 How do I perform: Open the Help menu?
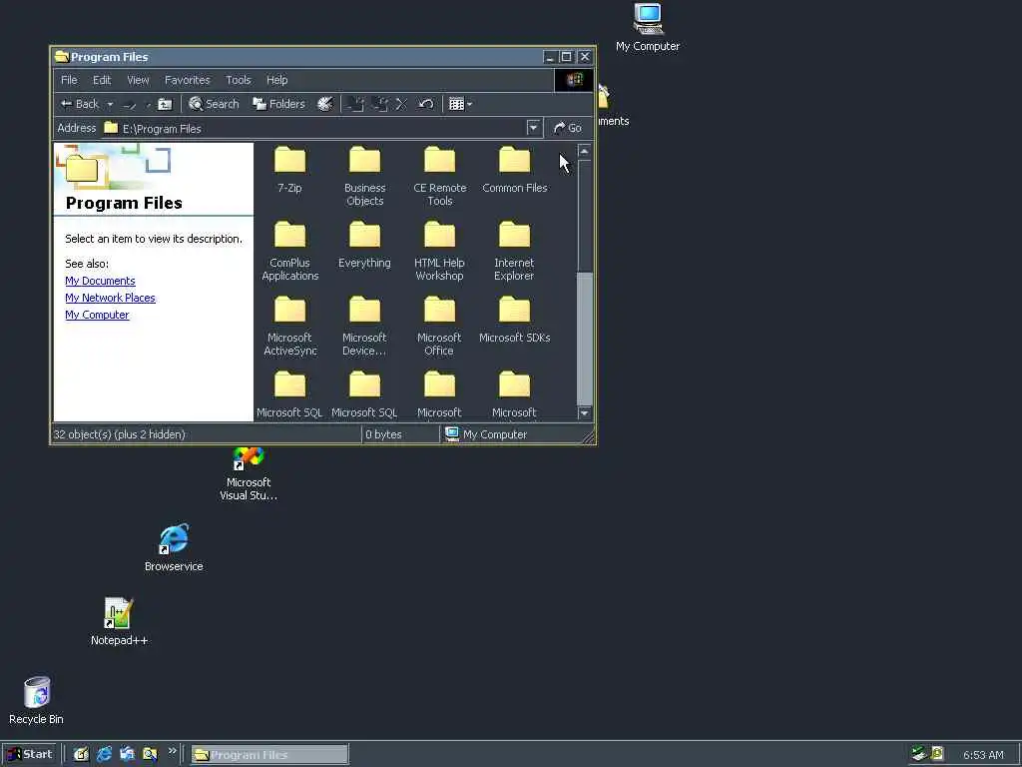[277, 80]
